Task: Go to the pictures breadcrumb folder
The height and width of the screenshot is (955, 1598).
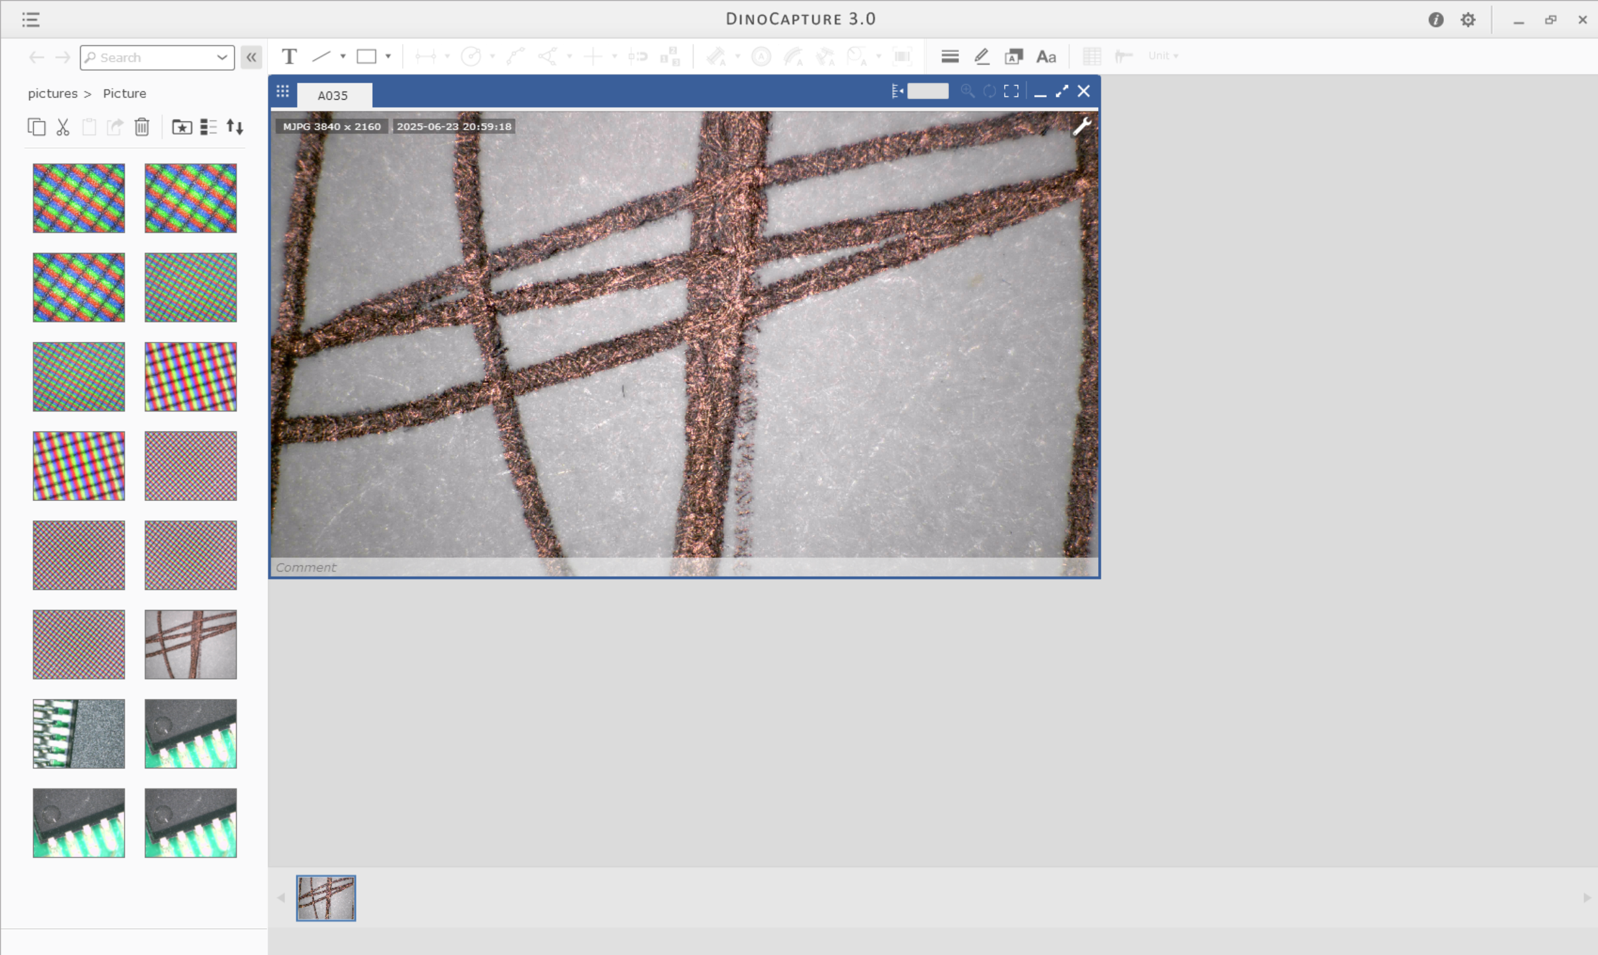Action: point(52,93)
